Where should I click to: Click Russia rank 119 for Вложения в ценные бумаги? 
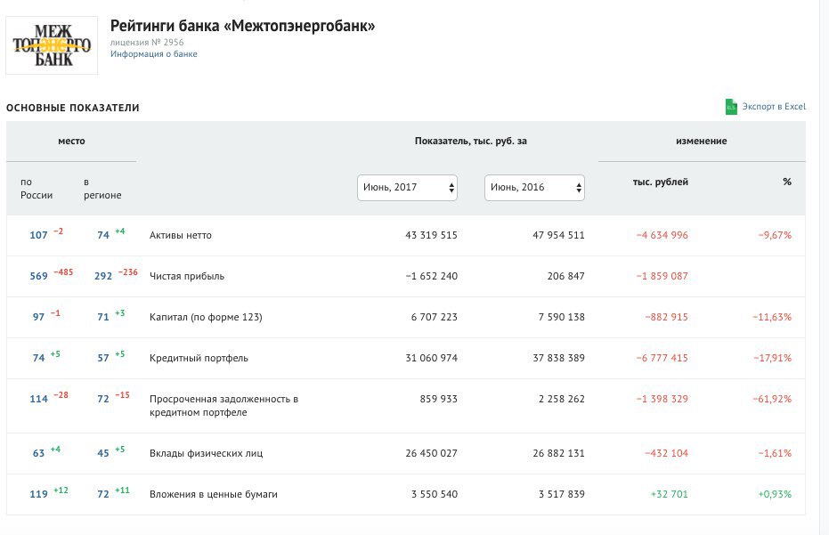38,494
